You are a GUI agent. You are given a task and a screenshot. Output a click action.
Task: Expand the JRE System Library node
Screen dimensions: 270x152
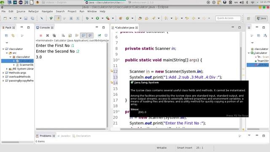(7, 69)
